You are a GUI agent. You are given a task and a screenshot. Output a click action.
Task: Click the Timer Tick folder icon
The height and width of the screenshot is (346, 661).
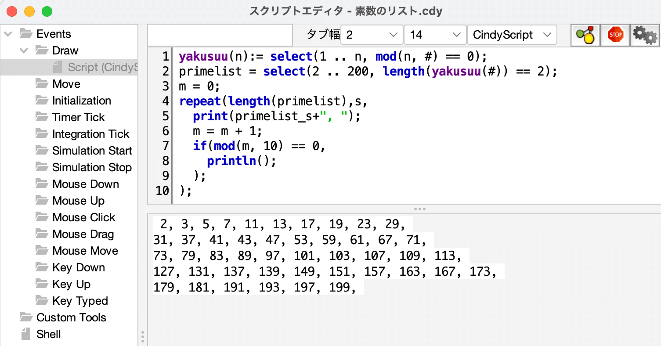point(42,117)
